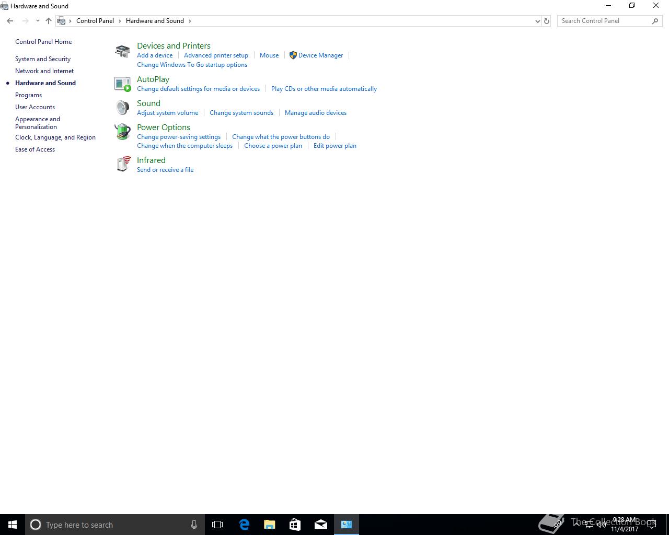669x535 pixels.
Task: Open the Windows Start menu
Action: click(13, 525)
